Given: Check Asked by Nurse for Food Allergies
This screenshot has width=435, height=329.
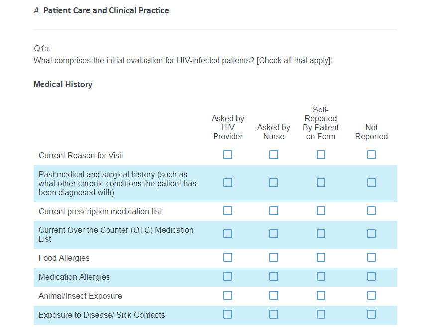Looking at the screenshot, I should (x=274, y=257).
